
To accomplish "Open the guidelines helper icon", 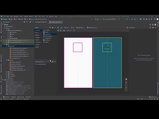I will pos(74,30).
